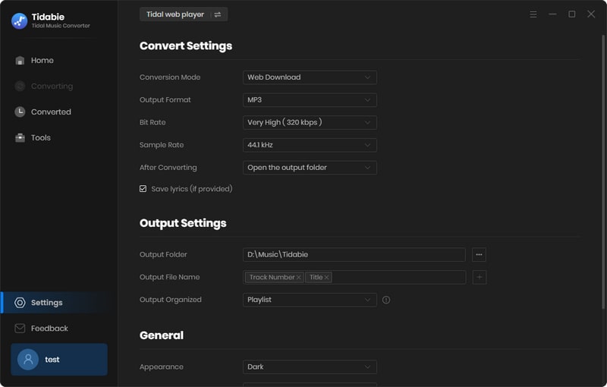
Task: Click the Home house icon
Action: click(20, 61)
